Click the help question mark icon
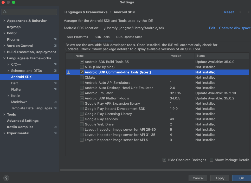Viewport: 251px width, 183px height. coord(6,178)
